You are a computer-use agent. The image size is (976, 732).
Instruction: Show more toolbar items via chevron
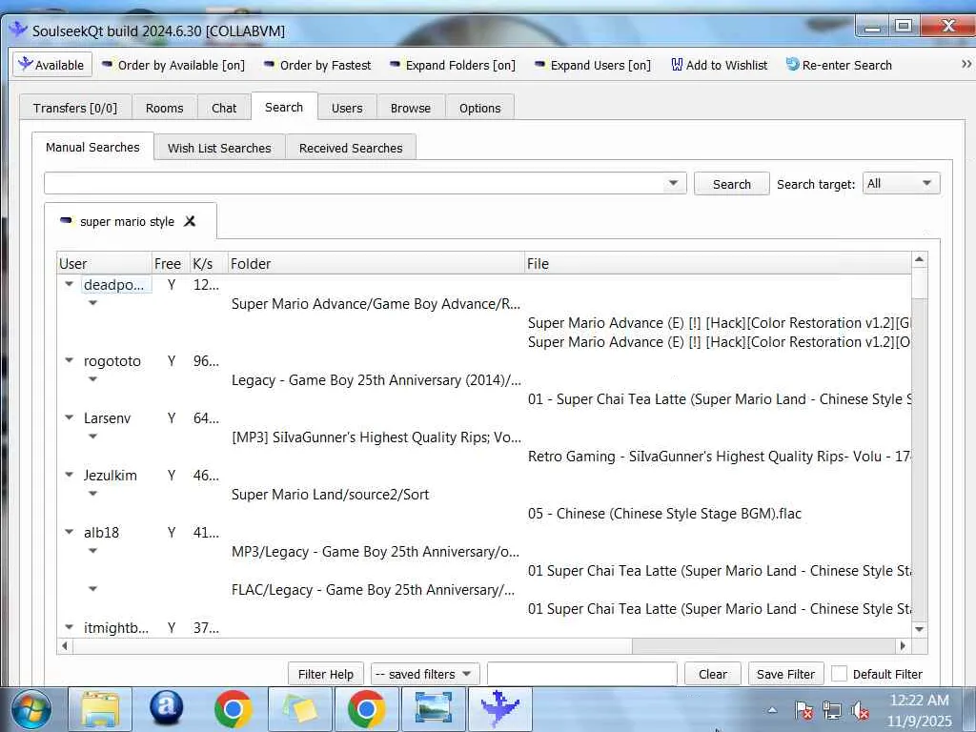966,64
